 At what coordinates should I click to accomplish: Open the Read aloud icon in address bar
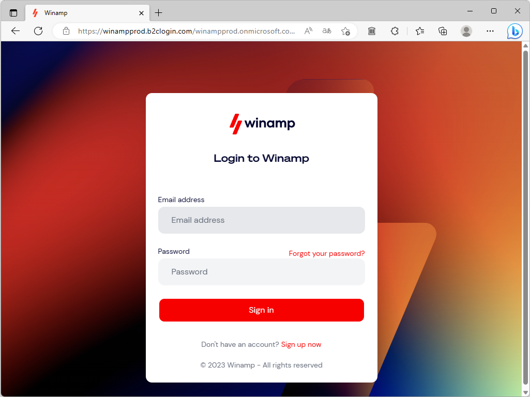coord(308,31)
